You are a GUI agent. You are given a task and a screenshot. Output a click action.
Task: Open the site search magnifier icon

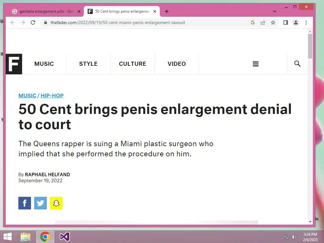pyautogui.click(x=297, y=64)
